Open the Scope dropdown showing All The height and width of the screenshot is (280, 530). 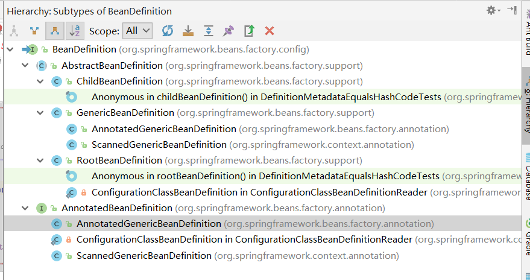click(137, 31)
